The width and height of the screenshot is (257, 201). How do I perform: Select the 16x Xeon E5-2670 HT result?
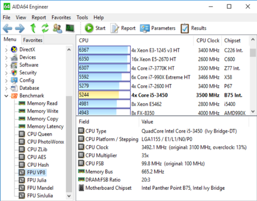(163, 59)
